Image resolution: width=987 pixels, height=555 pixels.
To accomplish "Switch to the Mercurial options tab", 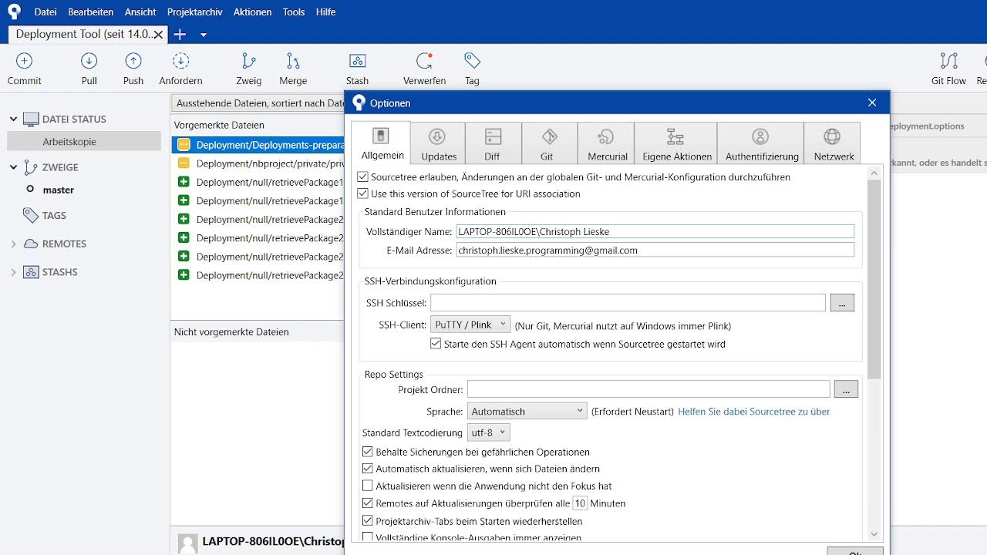I will click(x=607, y=143).
